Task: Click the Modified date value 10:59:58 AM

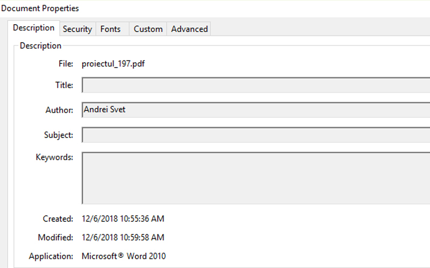Action: (x=123, y=237)
